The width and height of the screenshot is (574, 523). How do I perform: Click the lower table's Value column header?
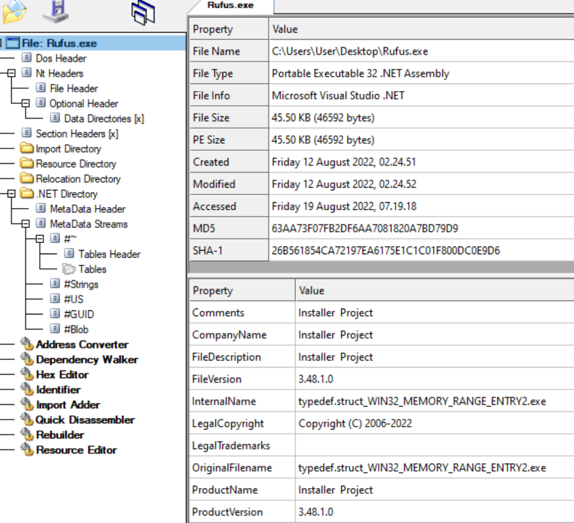click(435, 290)
